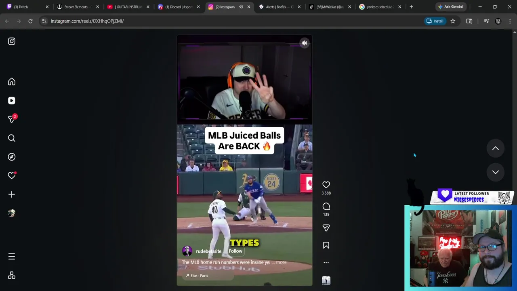Open a new browser tab
Screen dimensions: 517x291
411,7
